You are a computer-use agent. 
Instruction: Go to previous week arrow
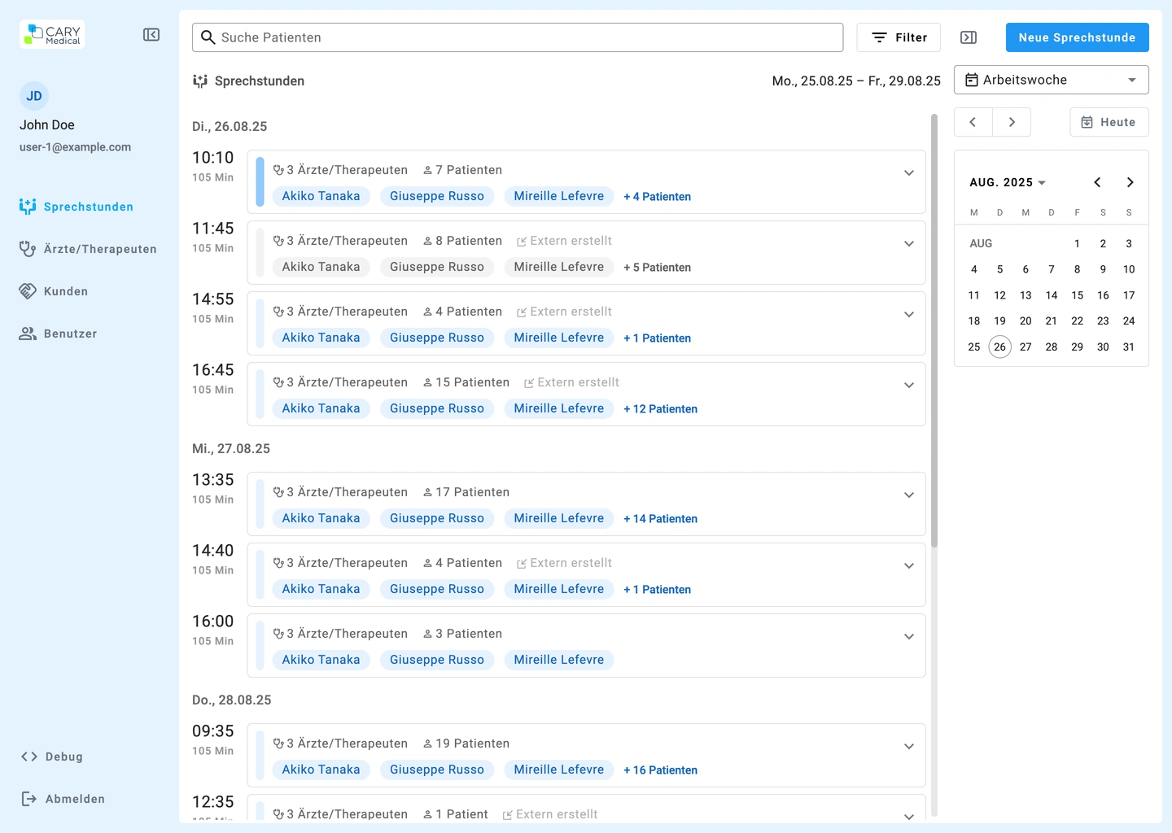click(973, 122)
